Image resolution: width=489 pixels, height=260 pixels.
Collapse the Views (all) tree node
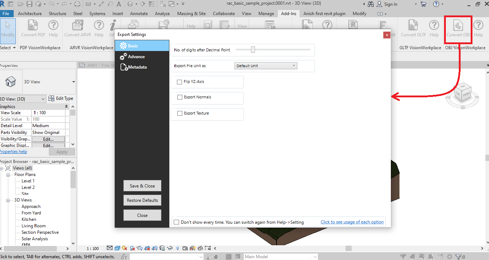pos(2,168)
